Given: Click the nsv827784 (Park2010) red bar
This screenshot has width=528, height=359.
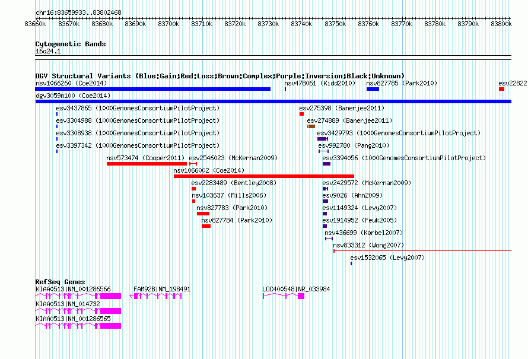Looking at the screenshot, I should (x=206, y=226).
